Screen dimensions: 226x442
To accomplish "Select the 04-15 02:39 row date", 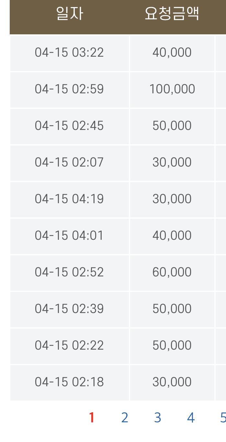I will (x=69, y=309).
